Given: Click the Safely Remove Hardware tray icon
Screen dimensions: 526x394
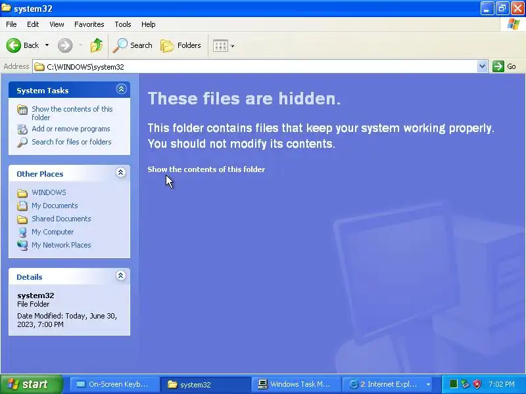Looking at the screenshot, I should click(x=466, y=384).
